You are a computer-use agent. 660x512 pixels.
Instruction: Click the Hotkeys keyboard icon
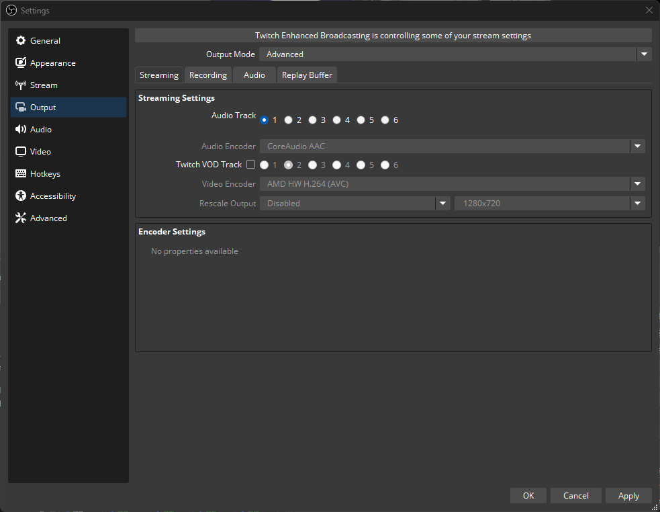[x=21, y=173]
